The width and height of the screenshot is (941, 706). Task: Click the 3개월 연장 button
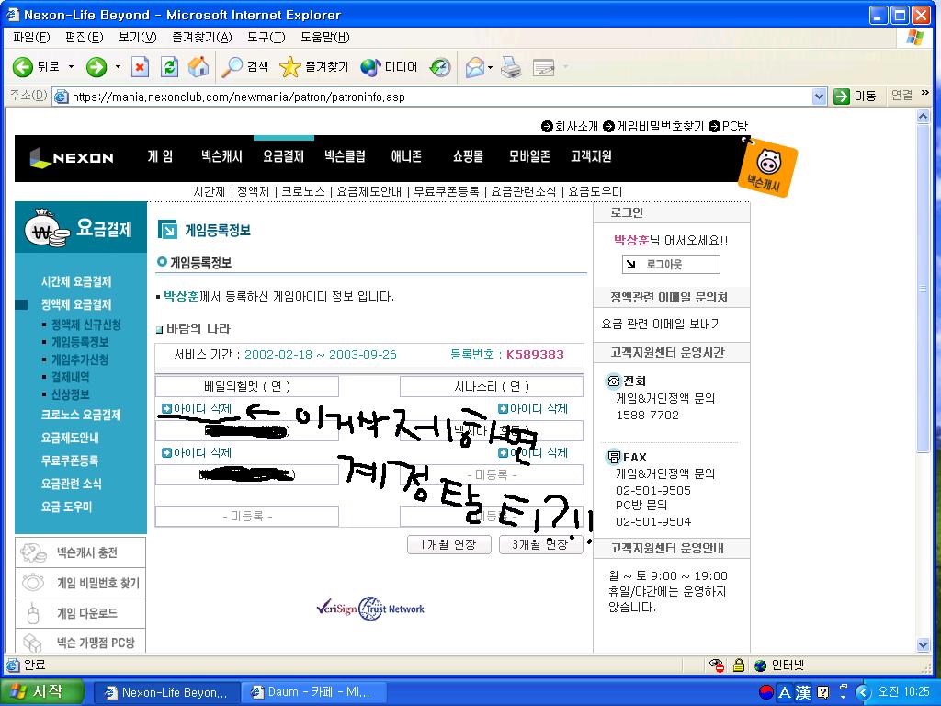point(540,544)
